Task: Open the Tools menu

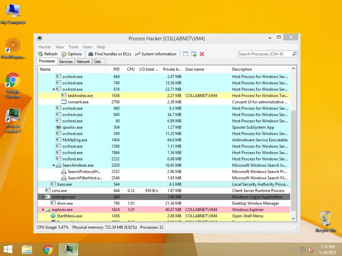Action: pos(73,47)
